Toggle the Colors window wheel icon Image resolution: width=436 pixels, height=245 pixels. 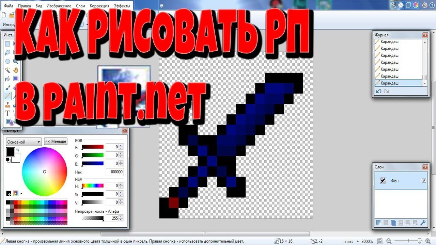click(x=416, y=5)
